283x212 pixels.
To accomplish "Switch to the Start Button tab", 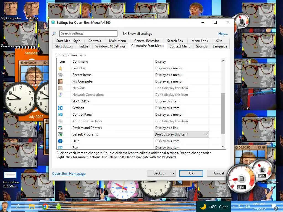I will point(64,46).
